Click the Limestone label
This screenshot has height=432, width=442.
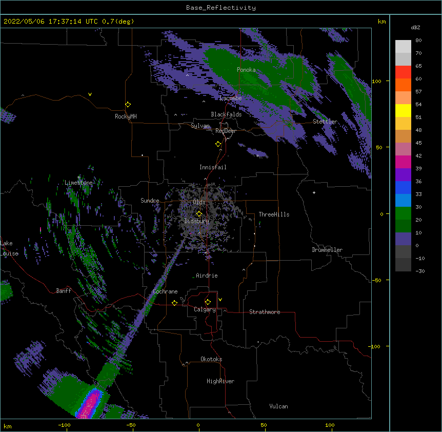[78, 183]
